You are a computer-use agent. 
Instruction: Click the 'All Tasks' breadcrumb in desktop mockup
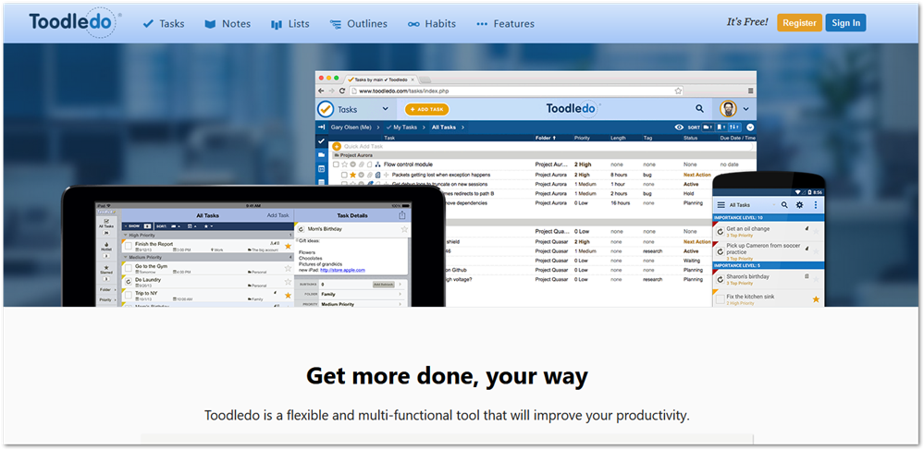coord(444,127)
